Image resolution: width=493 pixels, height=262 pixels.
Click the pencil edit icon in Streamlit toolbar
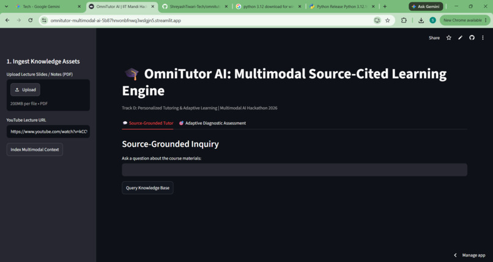coord(461,38)
